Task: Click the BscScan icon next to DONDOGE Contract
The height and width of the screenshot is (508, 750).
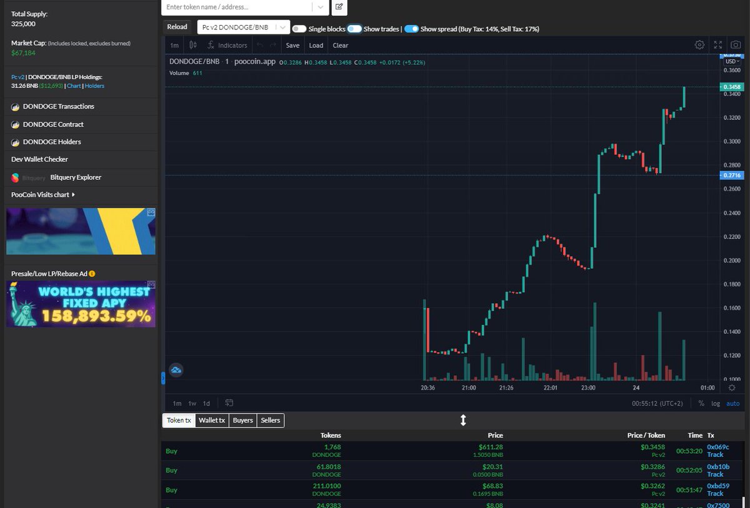Action: (16, 125)
